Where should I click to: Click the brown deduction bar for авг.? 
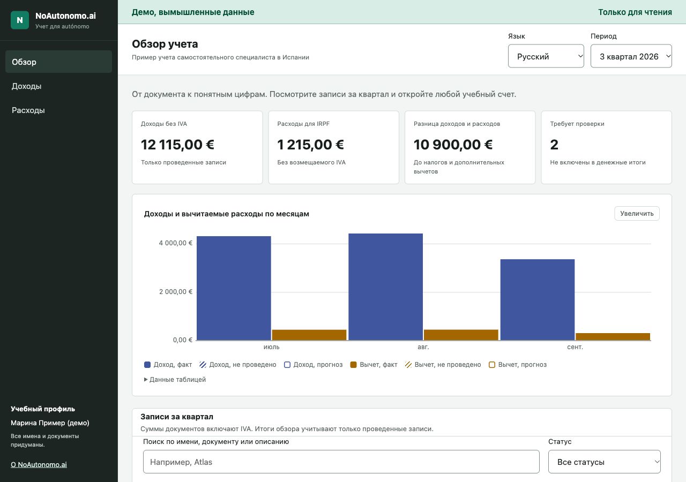coord(461,335)
